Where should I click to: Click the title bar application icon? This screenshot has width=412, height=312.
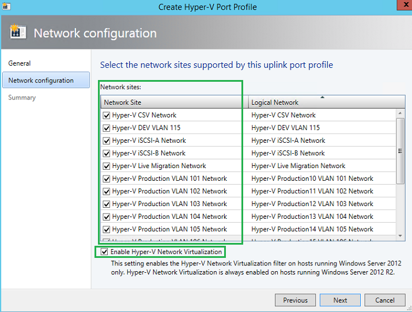click(6, 6)
